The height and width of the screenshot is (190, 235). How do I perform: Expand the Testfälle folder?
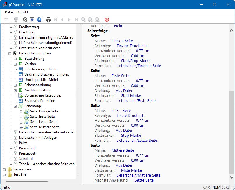pos(4,175)
